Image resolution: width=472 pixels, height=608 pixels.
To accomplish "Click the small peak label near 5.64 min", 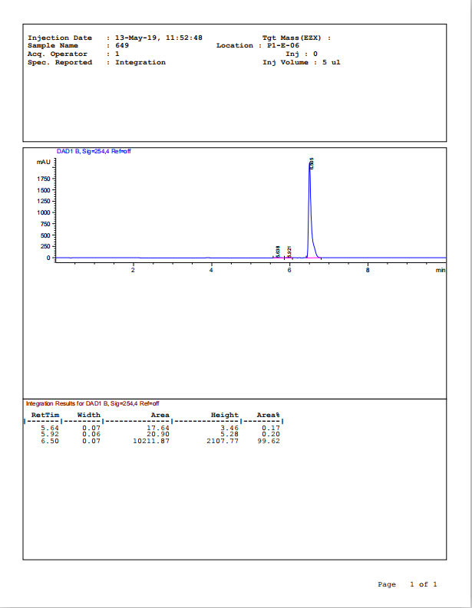I will point(278,250).
